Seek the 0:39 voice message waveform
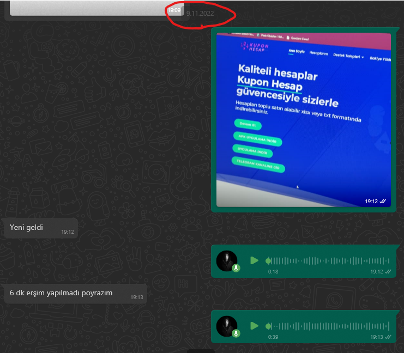 [x=328, y=326]
